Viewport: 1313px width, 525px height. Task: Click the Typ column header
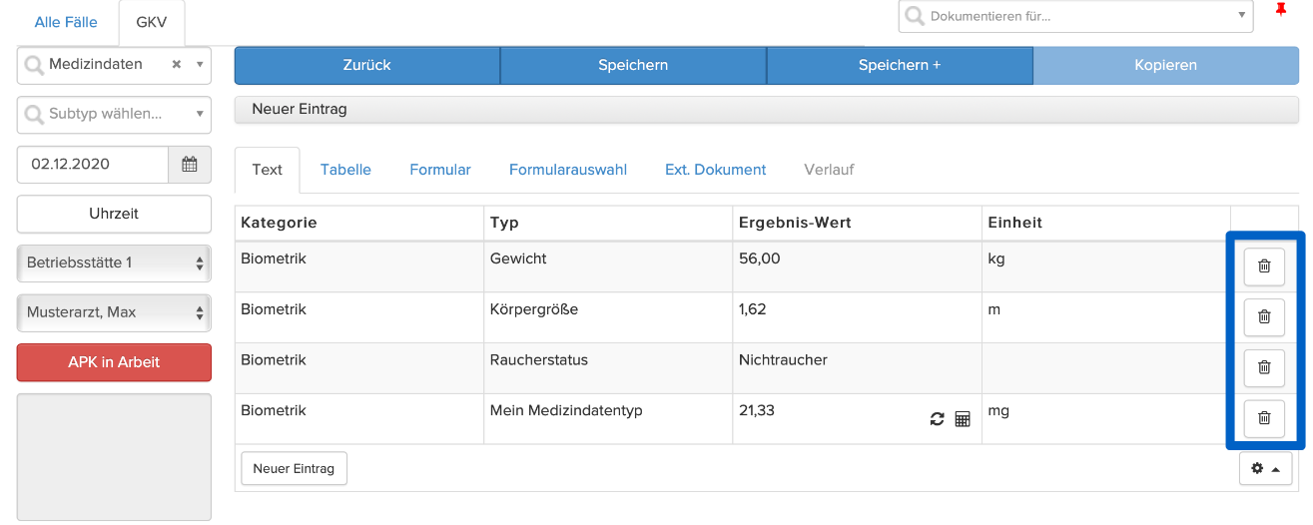(608, 223)
